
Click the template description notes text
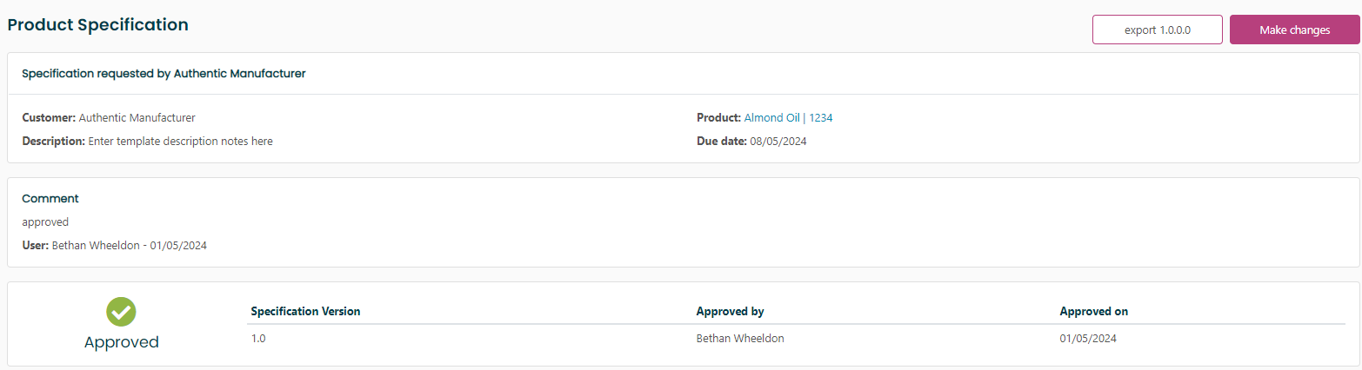[x=180, y=142]
